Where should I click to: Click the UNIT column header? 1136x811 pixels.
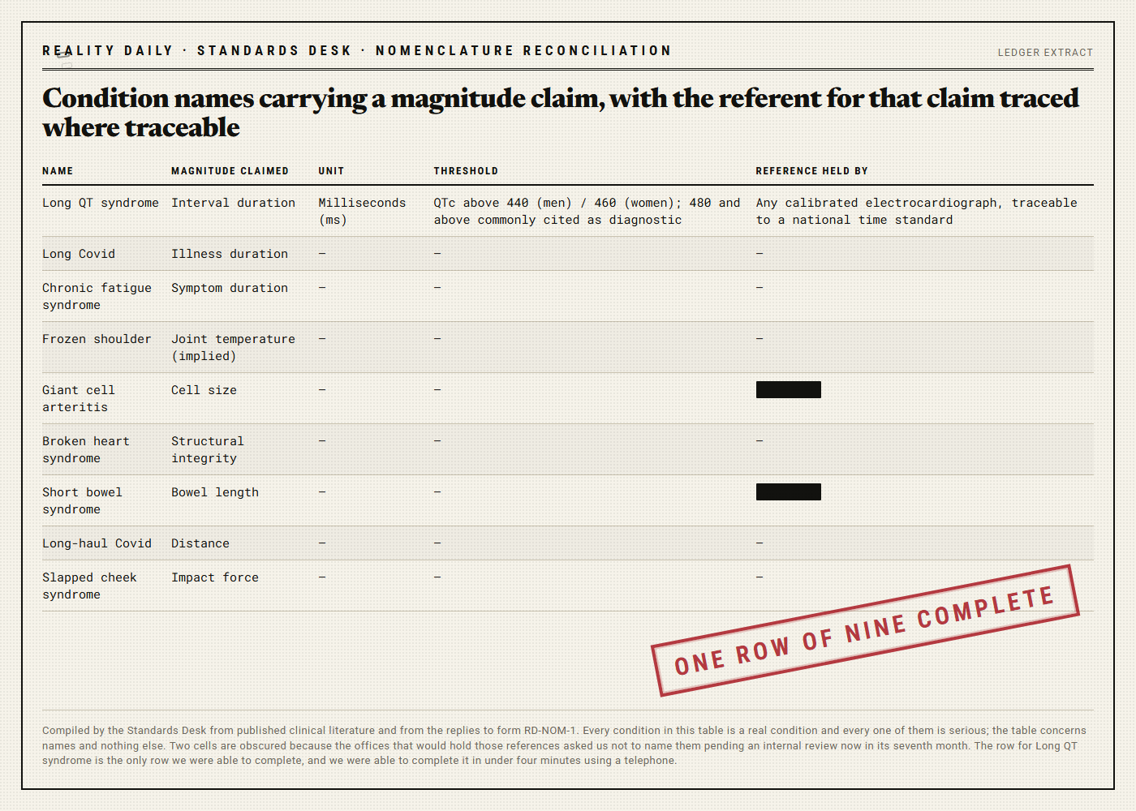[331, 171]
